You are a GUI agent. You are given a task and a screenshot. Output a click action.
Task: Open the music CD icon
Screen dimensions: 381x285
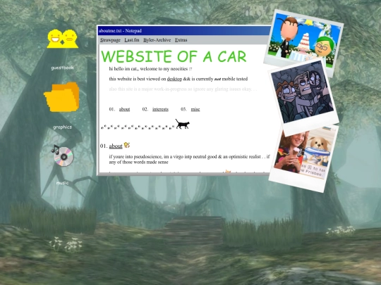(x=62, y=156)
